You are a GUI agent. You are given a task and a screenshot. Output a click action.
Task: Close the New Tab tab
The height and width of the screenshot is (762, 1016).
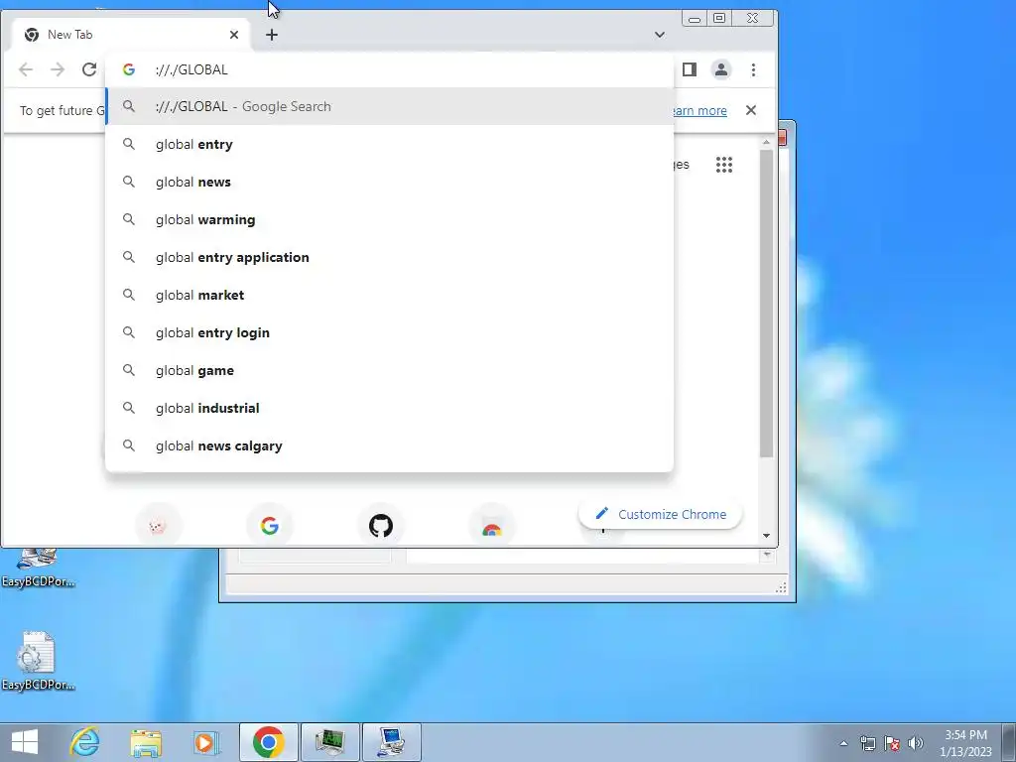[x=234, y=35]
